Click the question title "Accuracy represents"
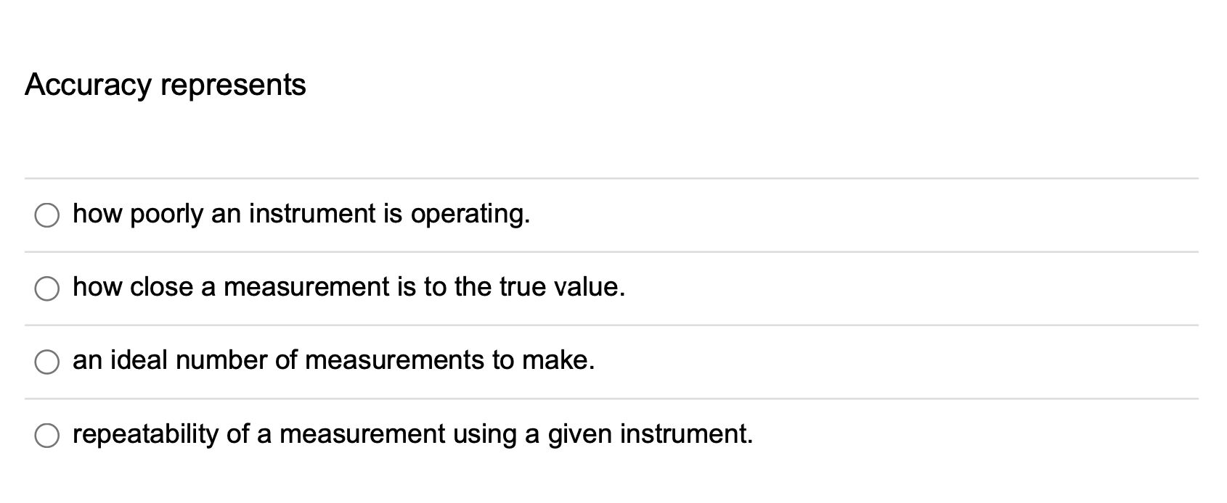 (x=166, y=83)
